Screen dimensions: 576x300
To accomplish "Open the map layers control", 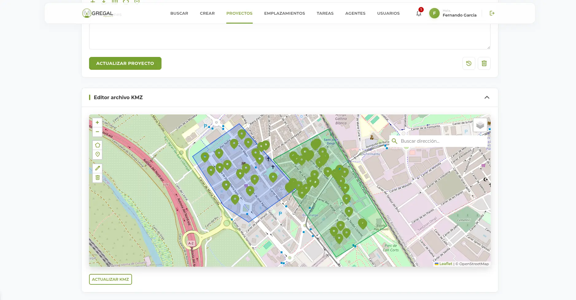I will tap(480, 125).
